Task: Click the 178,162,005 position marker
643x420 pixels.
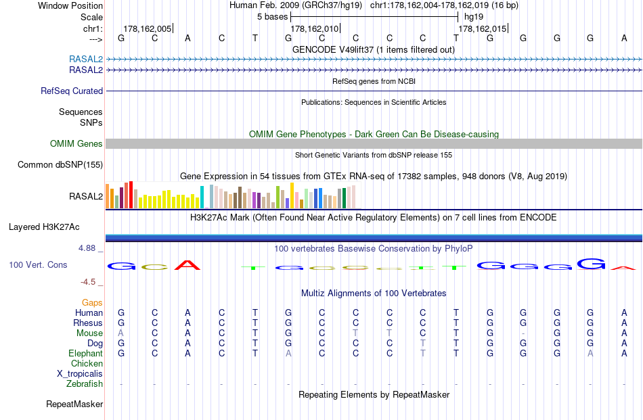Action: 148,28
